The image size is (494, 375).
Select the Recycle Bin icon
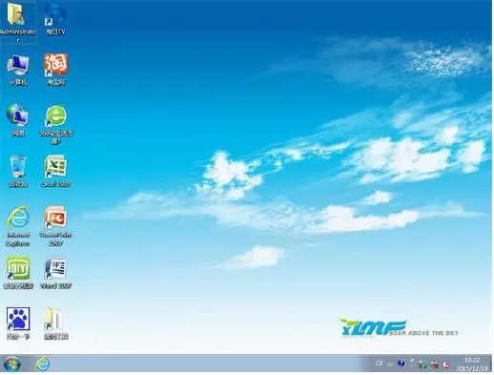pyautogui.click(x=18, y=171)
